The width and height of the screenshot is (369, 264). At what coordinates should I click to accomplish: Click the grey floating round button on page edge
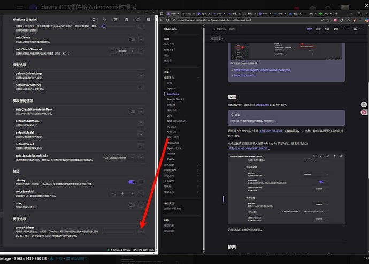364,104
